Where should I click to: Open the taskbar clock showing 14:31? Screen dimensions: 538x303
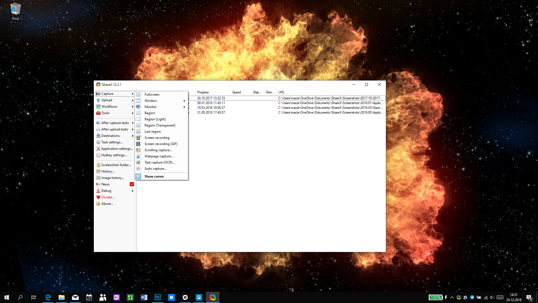tap(514, 297)
